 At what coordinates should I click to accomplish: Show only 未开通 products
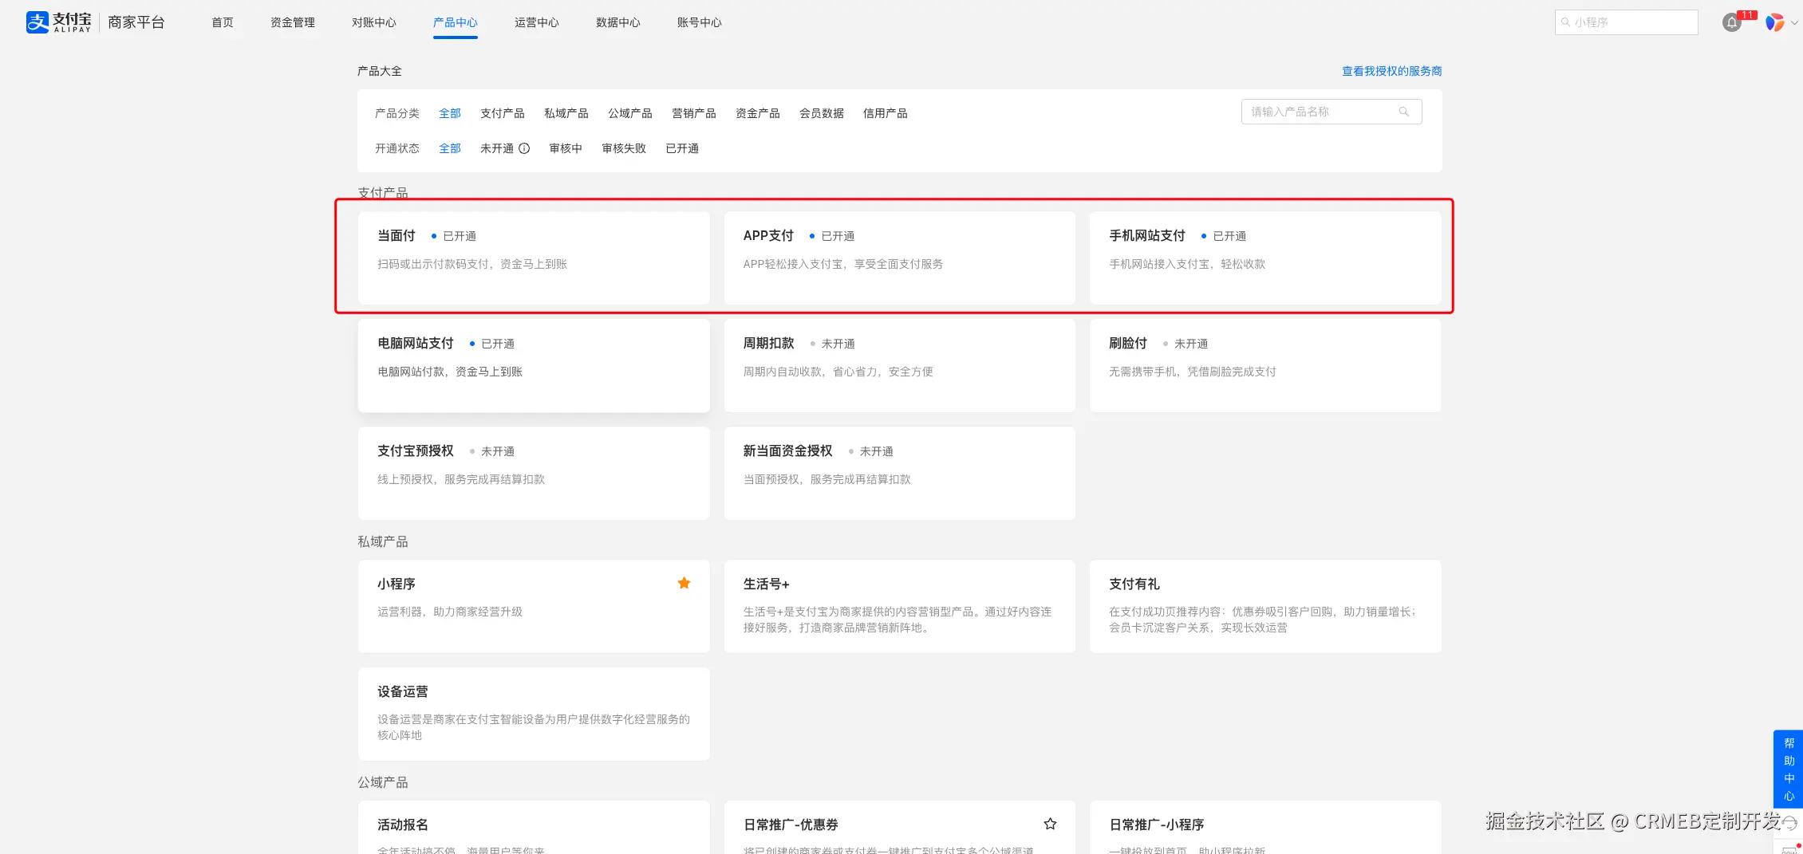497,148
